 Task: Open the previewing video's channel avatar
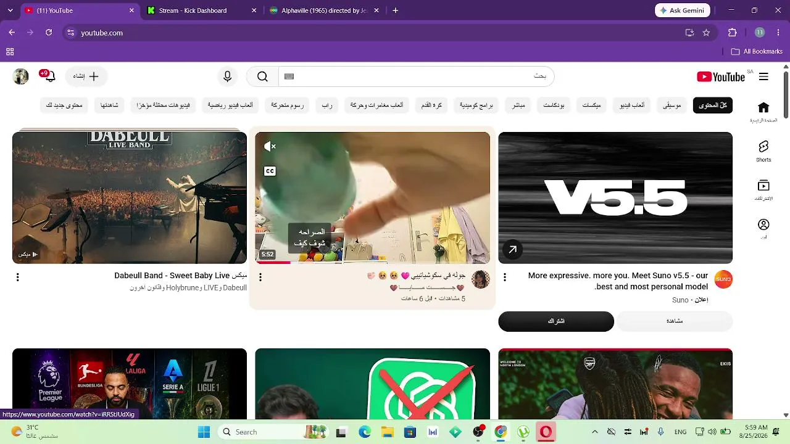pos(480,279)
